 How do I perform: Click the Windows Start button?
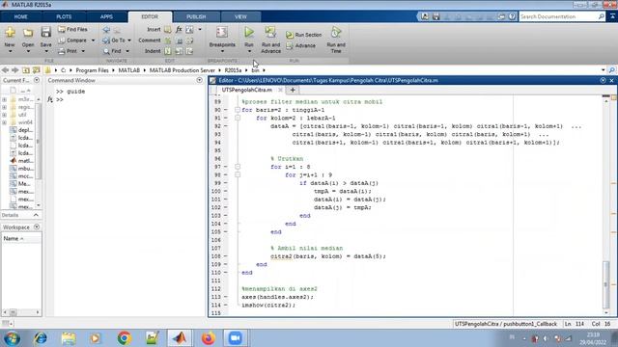tap(12, 338)
